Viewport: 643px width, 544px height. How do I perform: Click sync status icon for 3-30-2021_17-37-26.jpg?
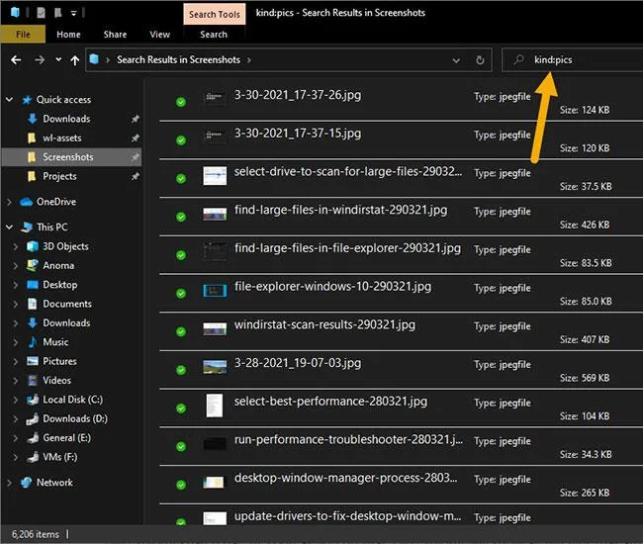[181, 102]
